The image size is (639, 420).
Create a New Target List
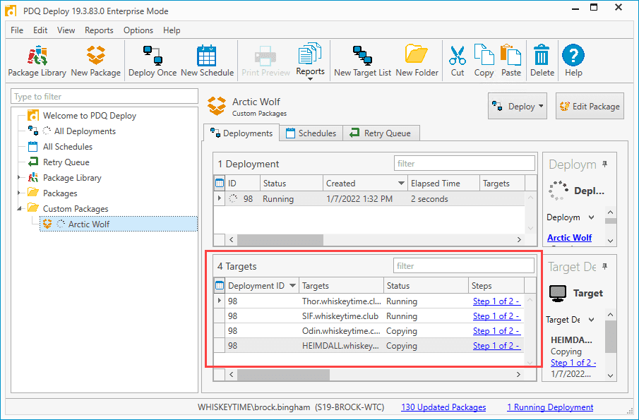coord(362,61)
